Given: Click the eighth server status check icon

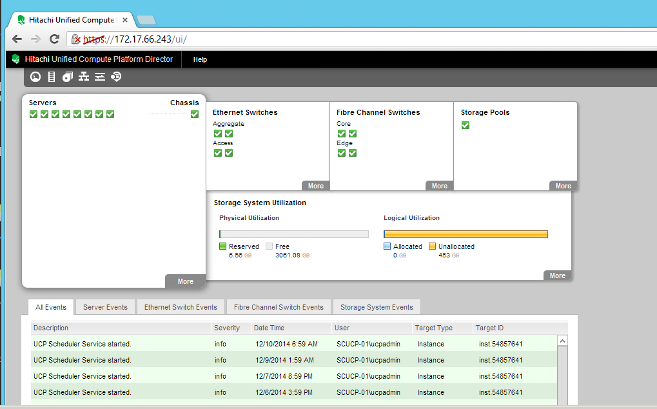Looking at the screenshot, I should click(110, 114).
